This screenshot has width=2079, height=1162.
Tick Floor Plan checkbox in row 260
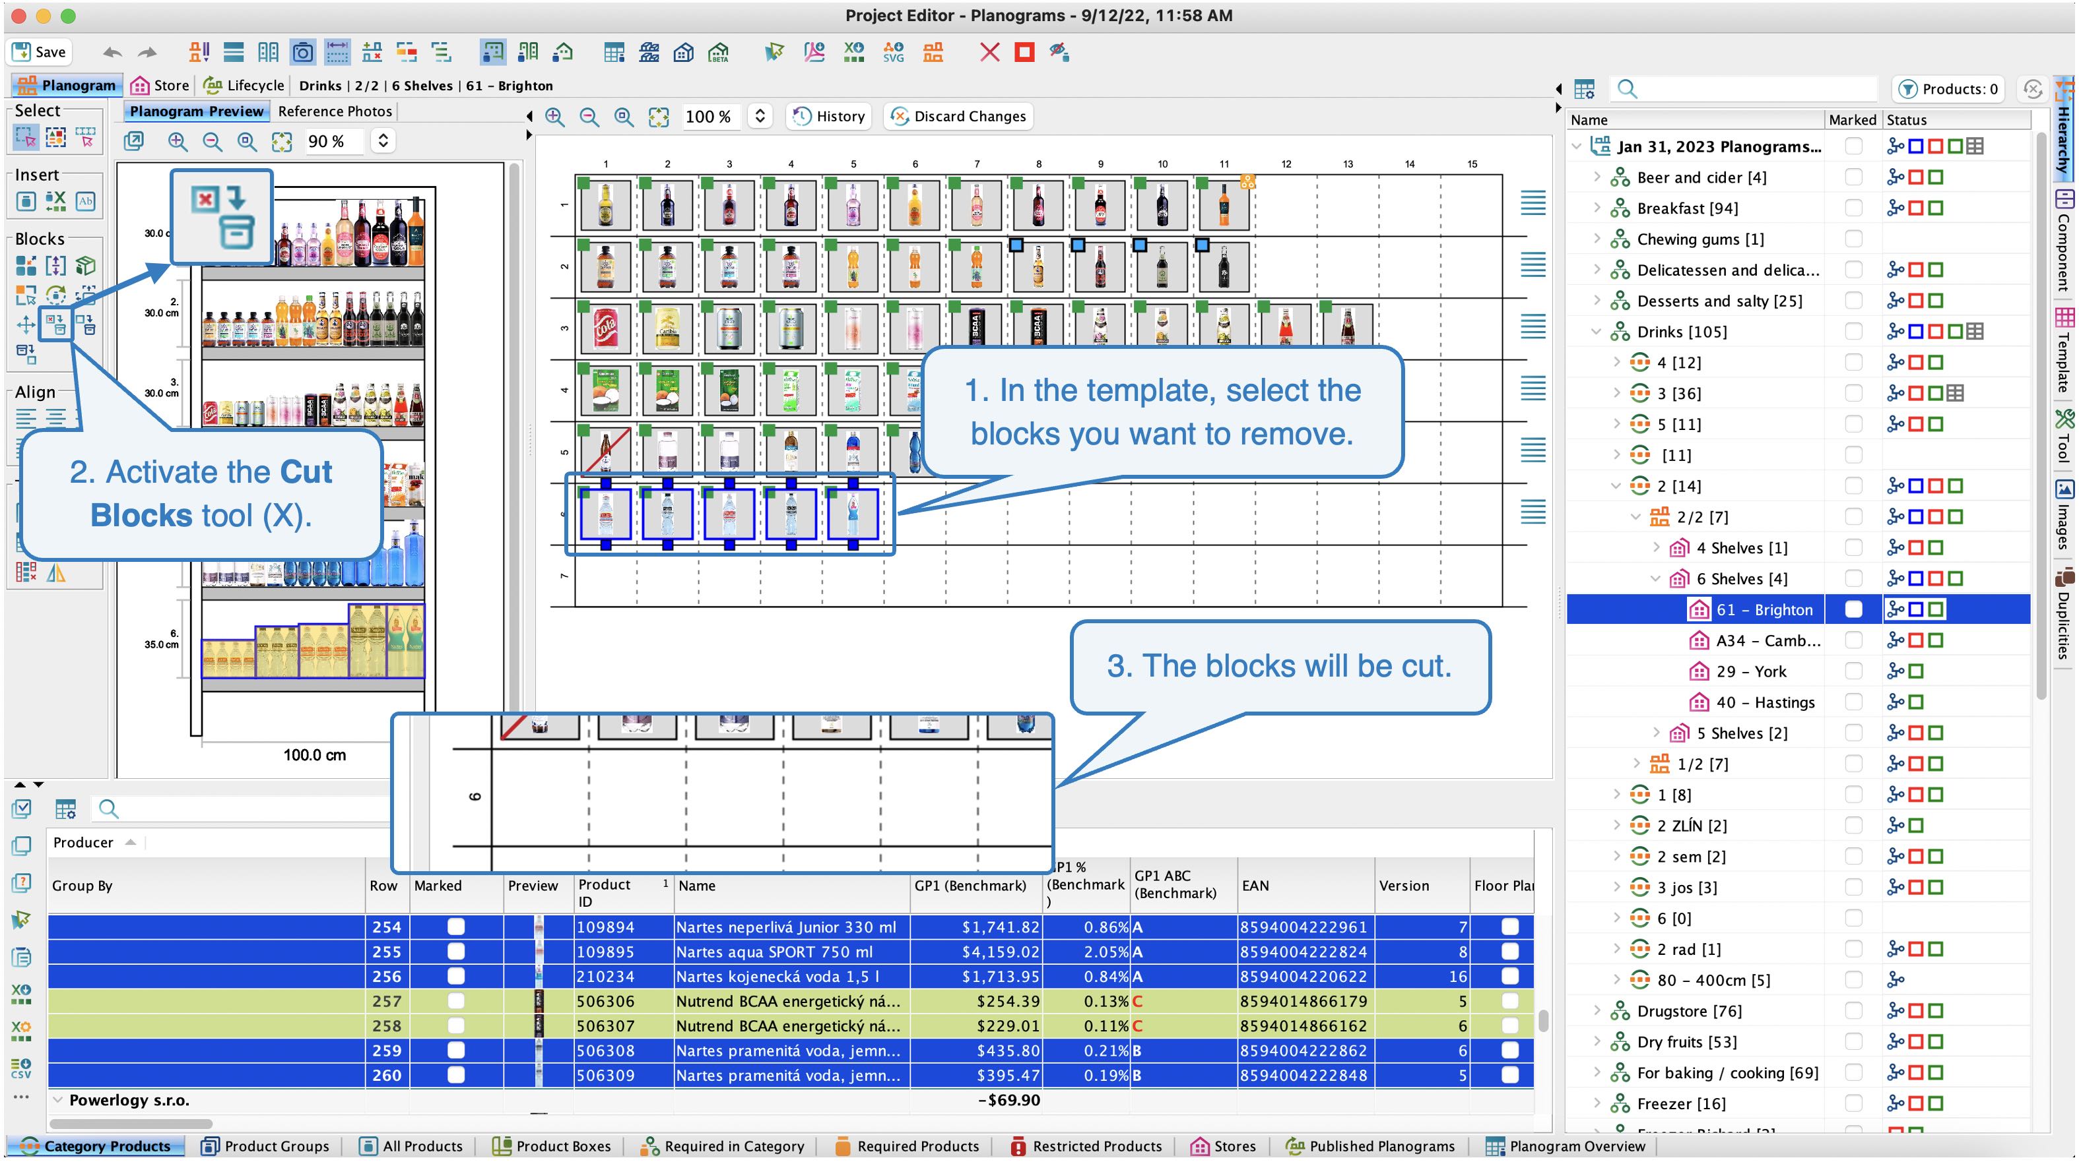[x=1510, y=1075]
